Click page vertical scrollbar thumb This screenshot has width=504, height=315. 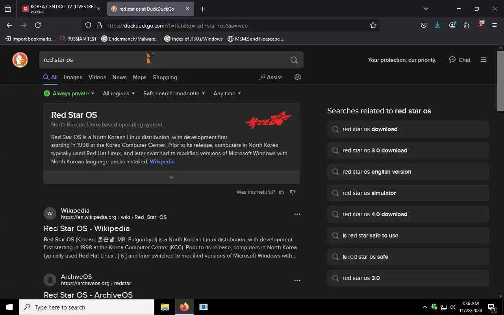(500, 81)
